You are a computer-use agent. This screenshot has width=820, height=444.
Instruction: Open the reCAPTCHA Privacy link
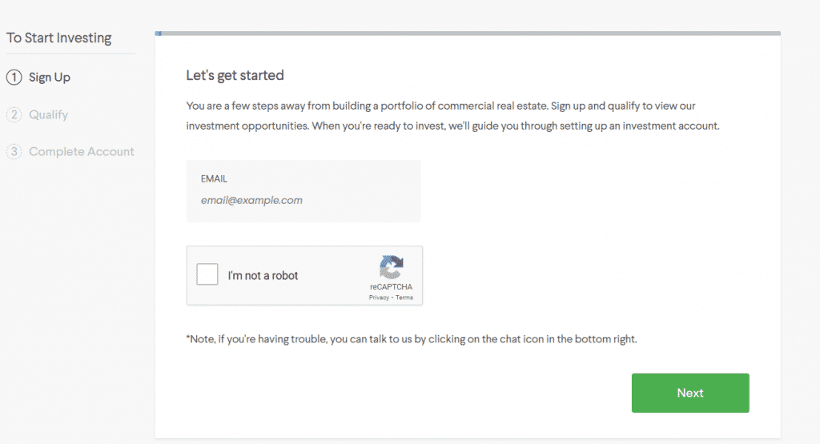click(379, 298)
